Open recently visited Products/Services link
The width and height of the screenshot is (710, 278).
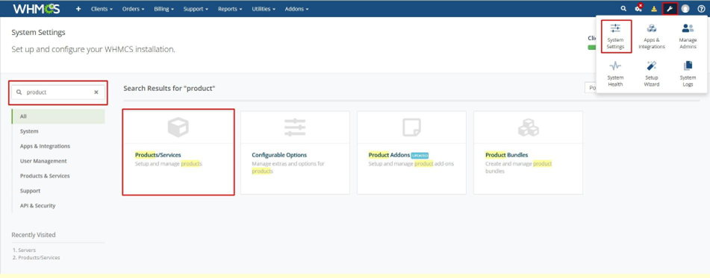[39, 258]
